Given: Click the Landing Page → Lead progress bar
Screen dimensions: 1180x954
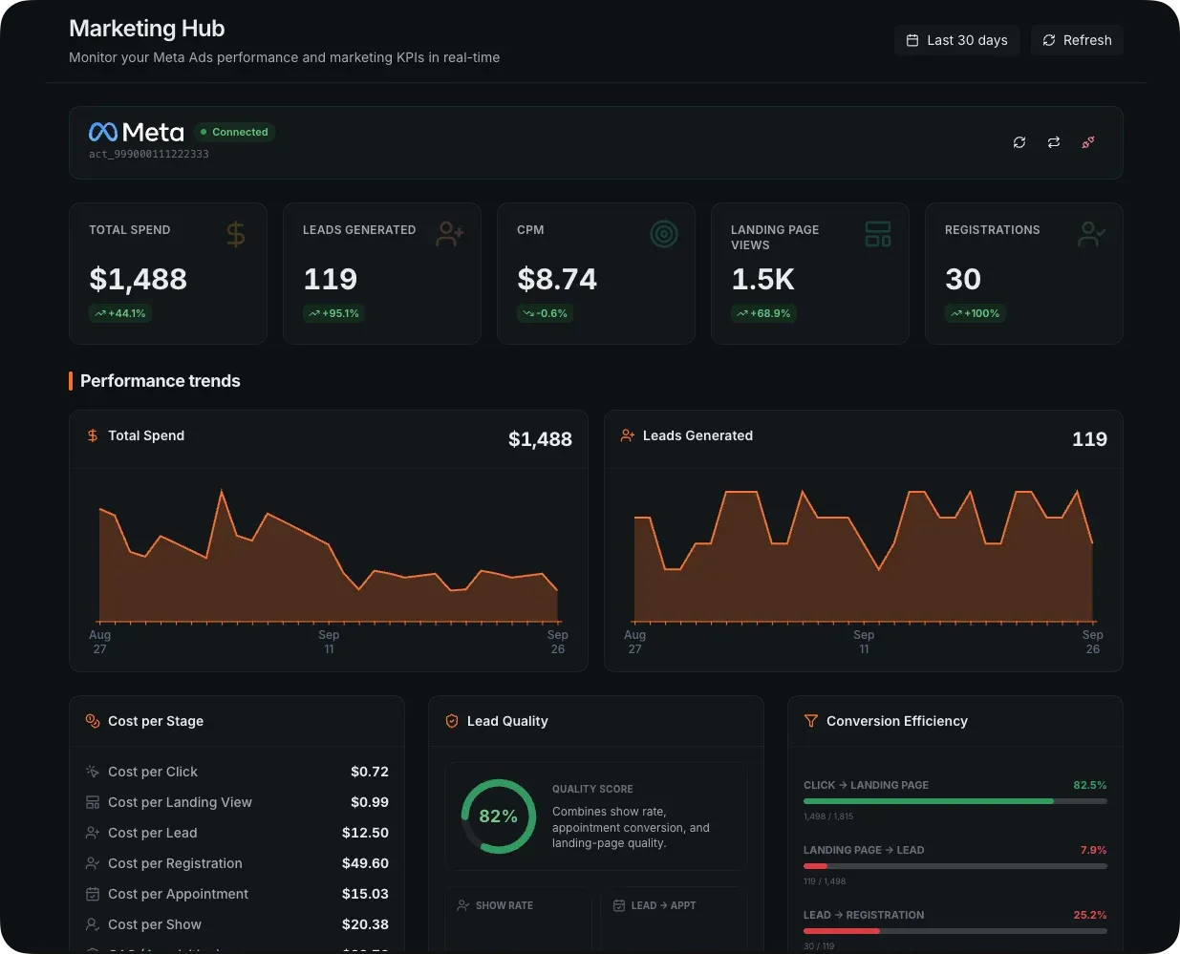Looking at the screenshot, I should point(955,866).
